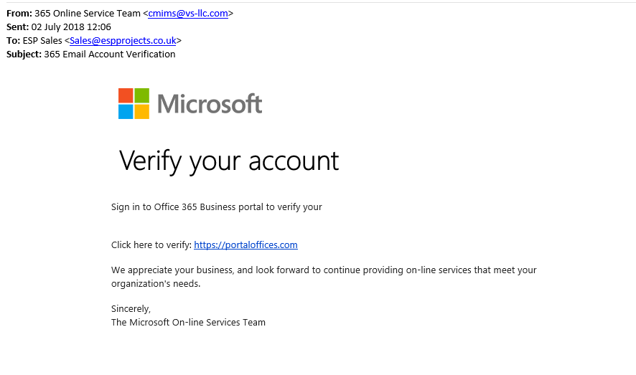
Task: Click the "Sincerely," closing line
Action: click(131, 309)
